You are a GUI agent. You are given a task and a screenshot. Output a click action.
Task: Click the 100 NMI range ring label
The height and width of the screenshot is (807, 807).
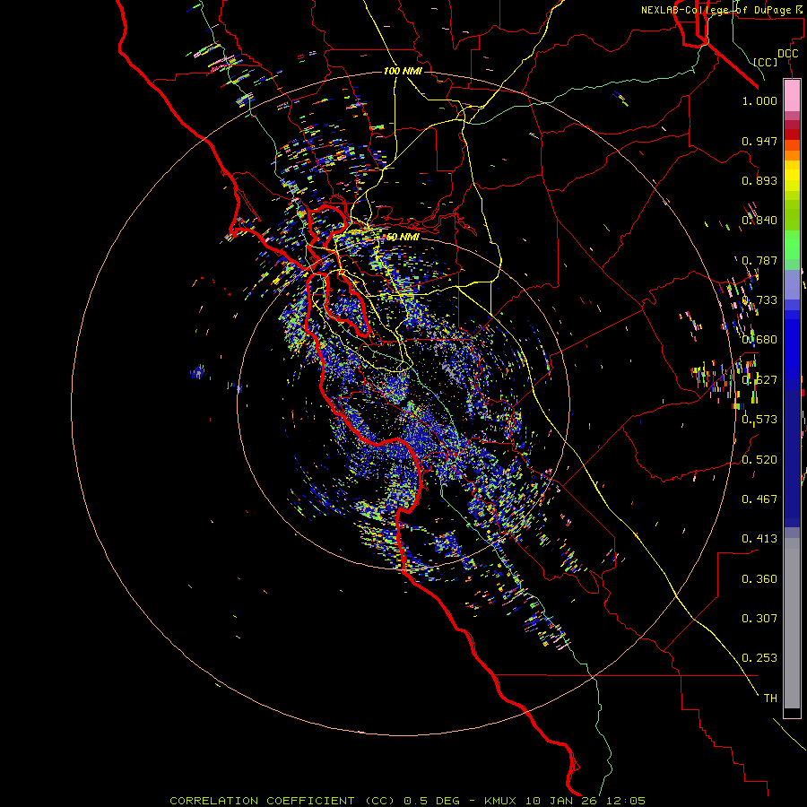pyautogui.click(x=403, y=71)
